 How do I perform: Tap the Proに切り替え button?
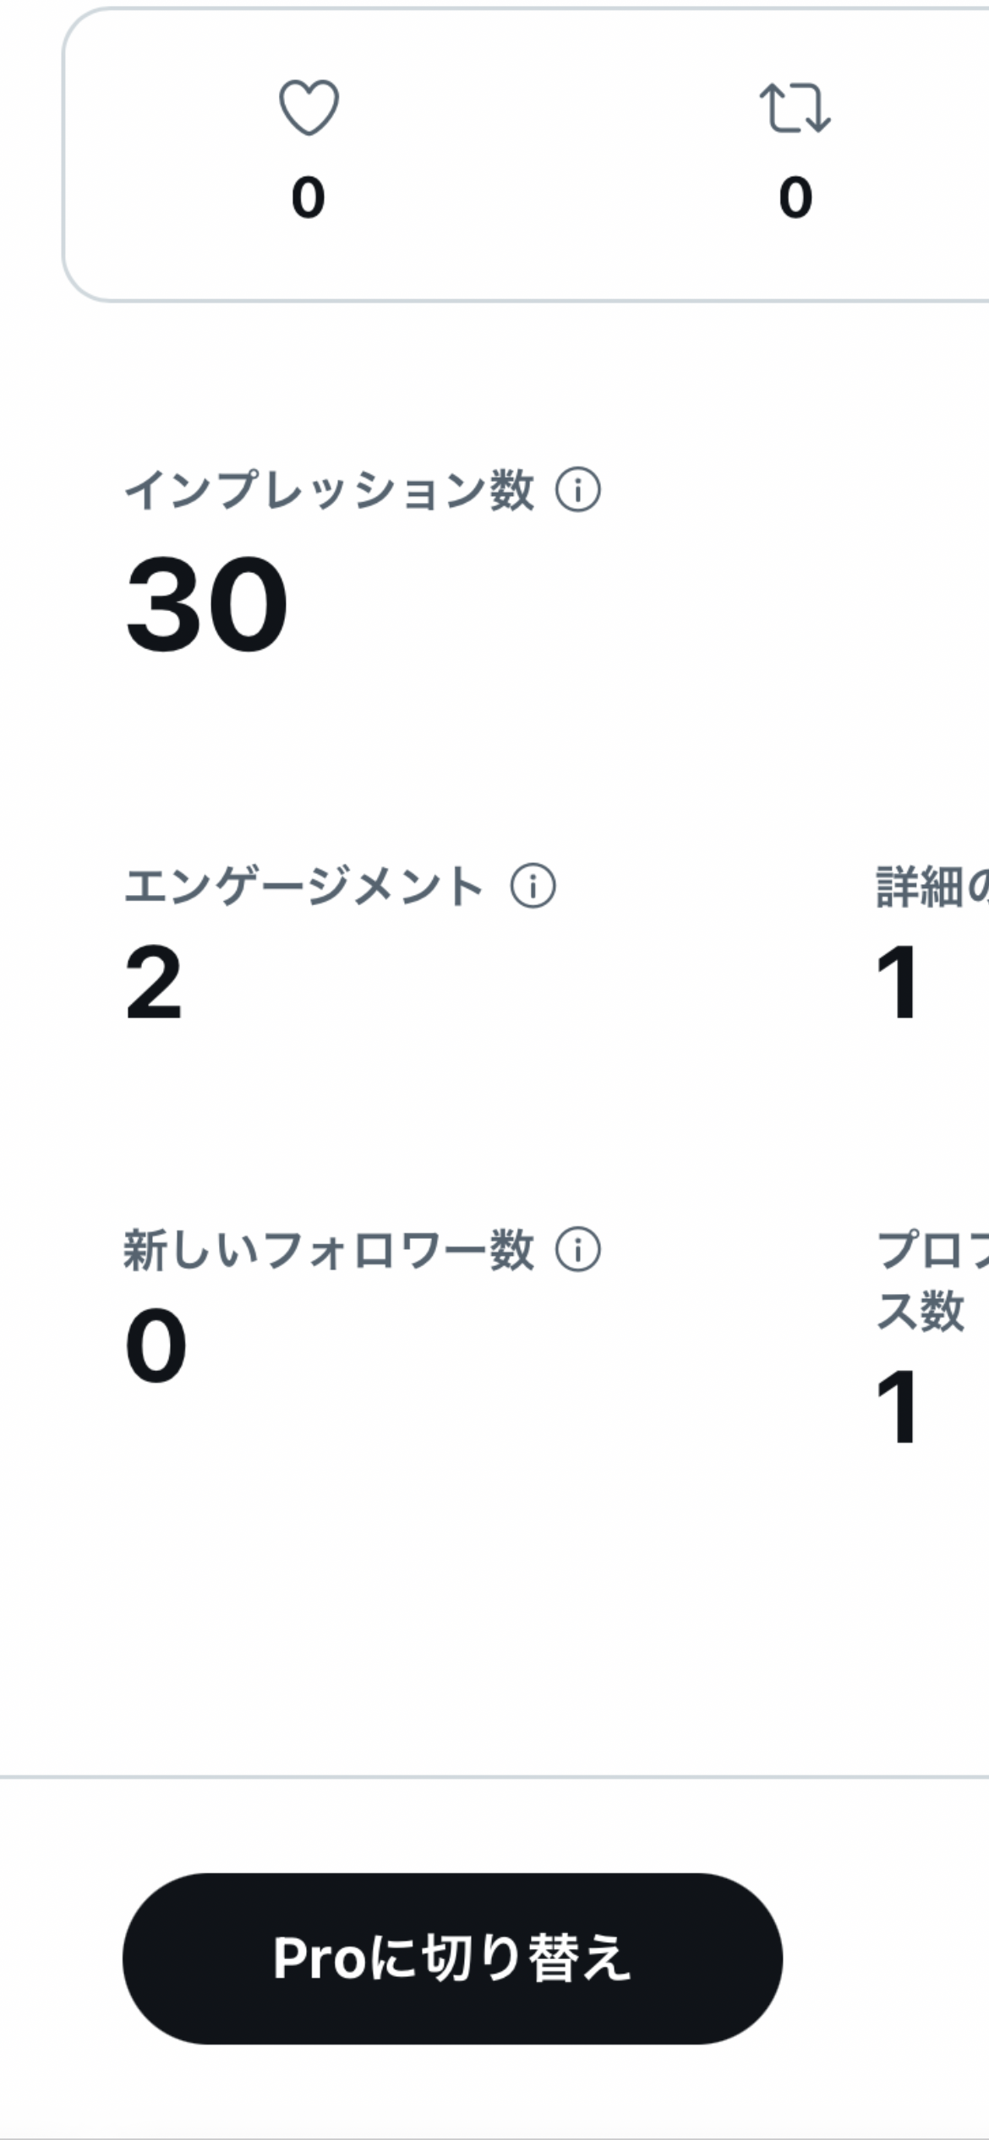(452, 1958)
